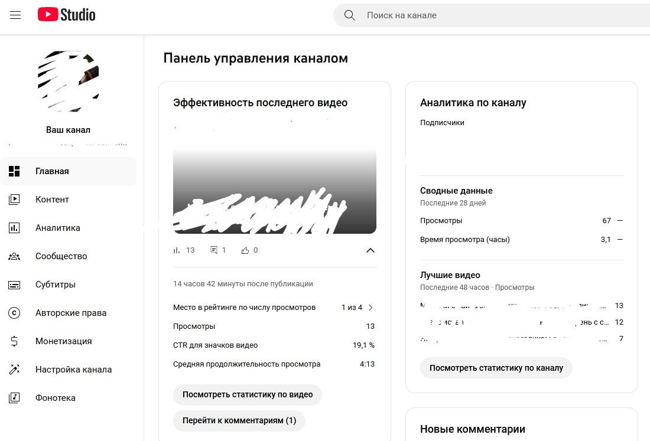The width and height of the screenshot is (650, 441).
Task: Click 'Аналитика по каналу' card heading
Action: [x=473, y=103]
